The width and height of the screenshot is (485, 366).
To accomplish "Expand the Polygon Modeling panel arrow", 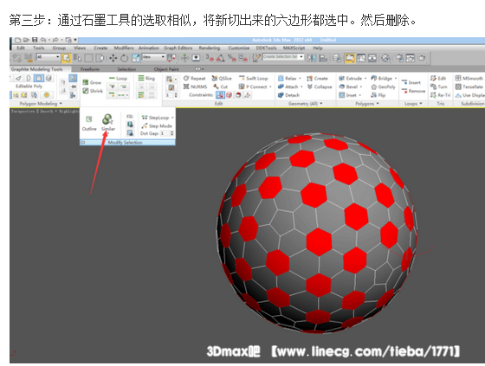I will tap(61, 104).
